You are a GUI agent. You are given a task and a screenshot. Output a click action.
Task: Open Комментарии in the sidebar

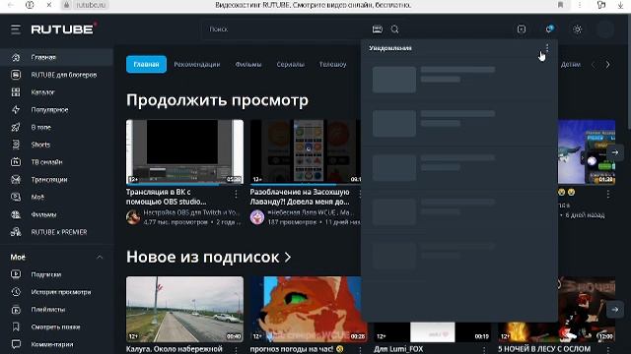[x=56, y=344]
